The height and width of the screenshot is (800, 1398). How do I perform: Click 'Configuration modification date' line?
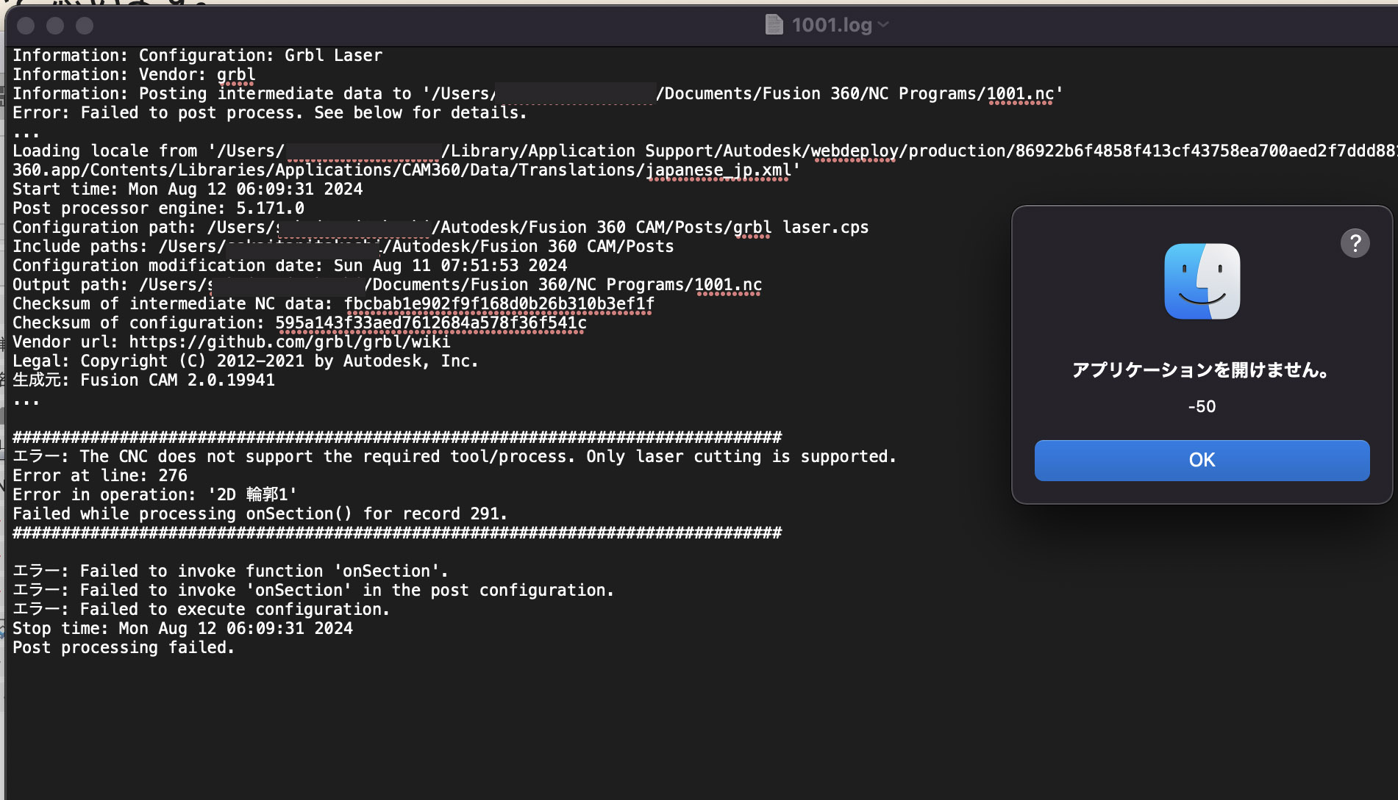click(290, 265)
